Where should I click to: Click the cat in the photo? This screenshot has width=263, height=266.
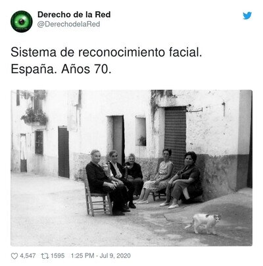(x=203, y=223)
